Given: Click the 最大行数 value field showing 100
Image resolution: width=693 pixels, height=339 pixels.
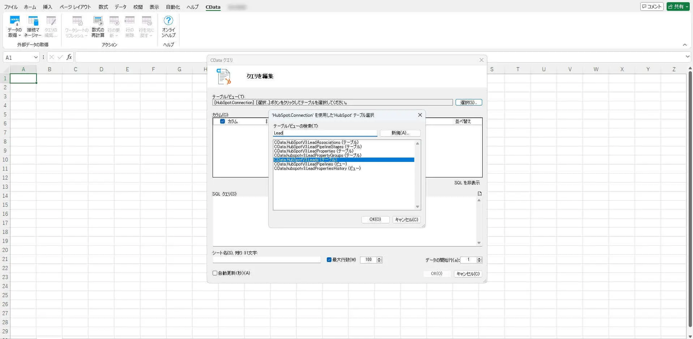Looking at the screenshot, I should pos(368,259).
